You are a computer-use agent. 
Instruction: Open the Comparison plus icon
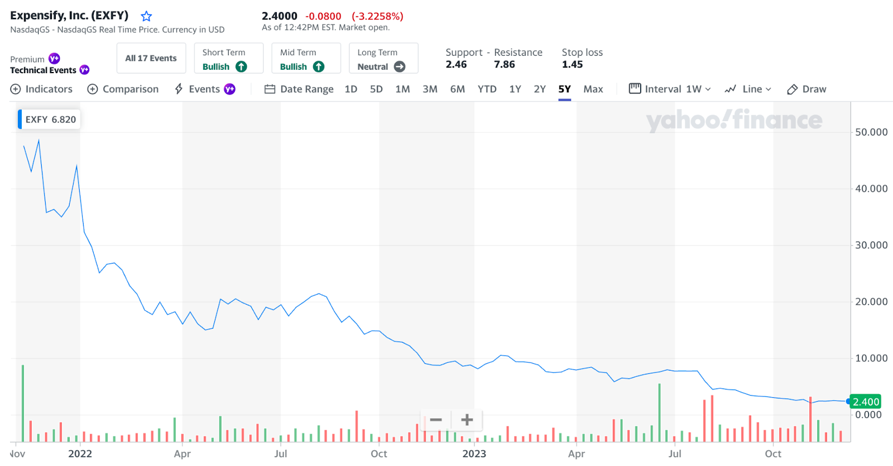click(93, 89)
